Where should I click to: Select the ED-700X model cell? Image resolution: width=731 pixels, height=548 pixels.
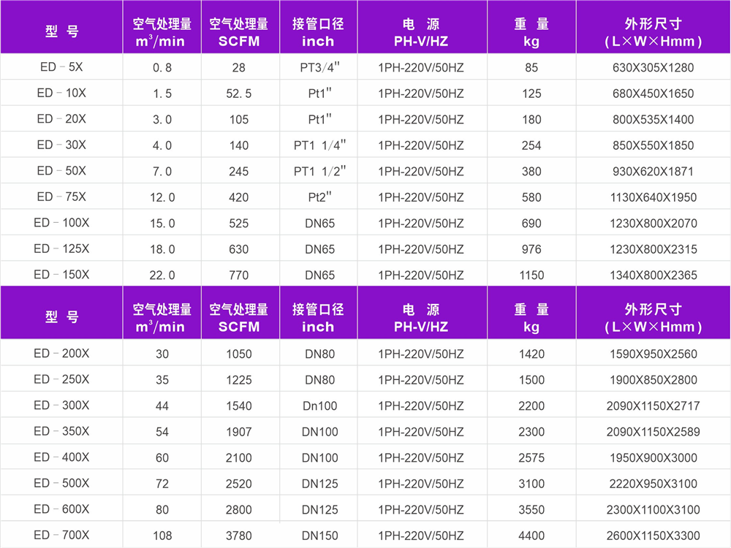coord(61,535)
